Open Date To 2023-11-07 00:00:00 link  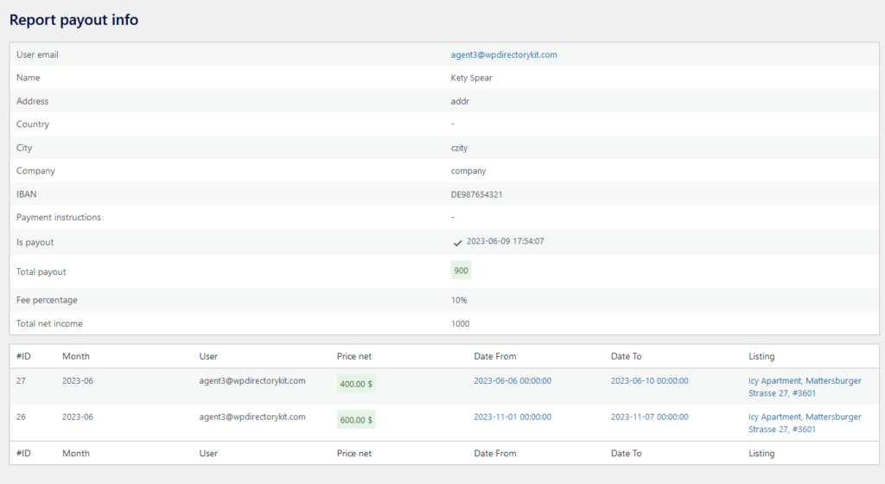[649, 417]
